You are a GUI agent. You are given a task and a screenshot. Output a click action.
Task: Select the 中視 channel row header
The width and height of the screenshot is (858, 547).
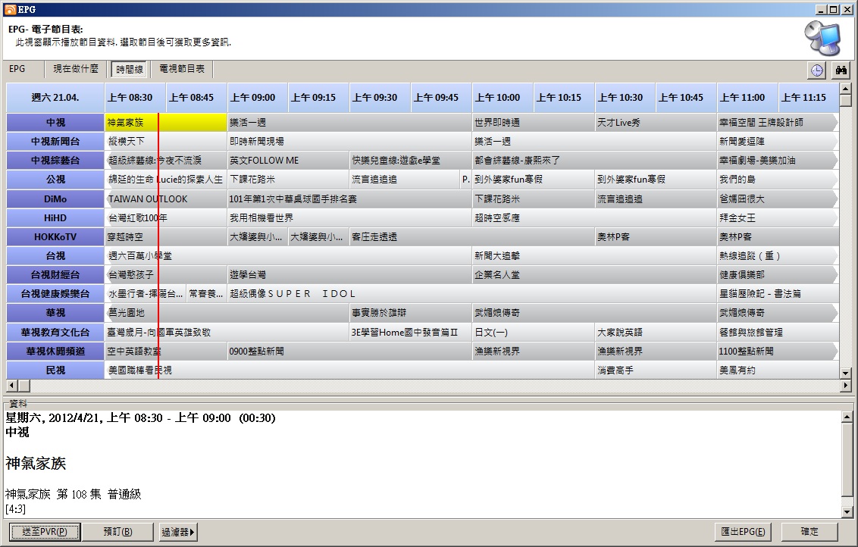coord(55,123)
